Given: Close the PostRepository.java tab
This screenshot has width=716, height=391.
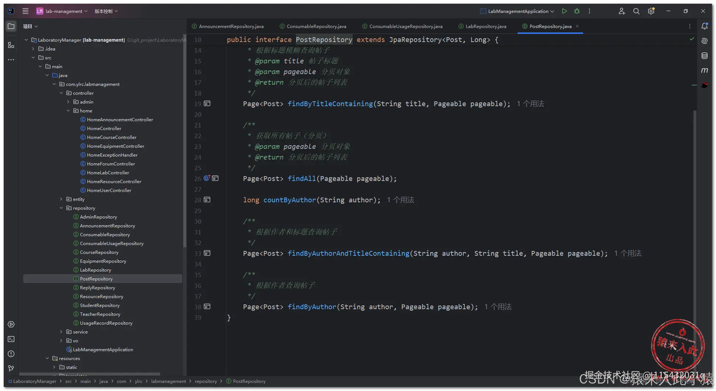Looking at the screenshot, I should (577, 26).
